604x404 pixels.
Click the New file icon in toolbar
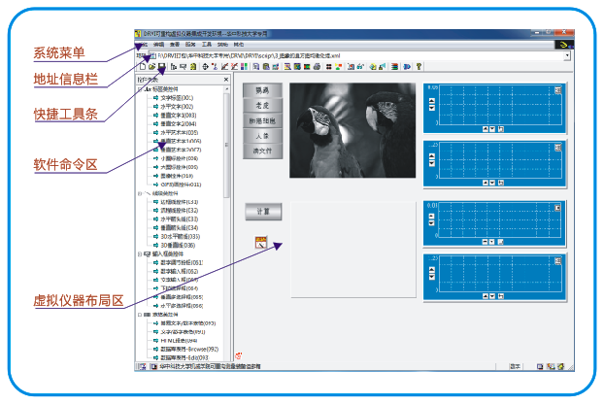pyautogui.click(x=141, y=67)
